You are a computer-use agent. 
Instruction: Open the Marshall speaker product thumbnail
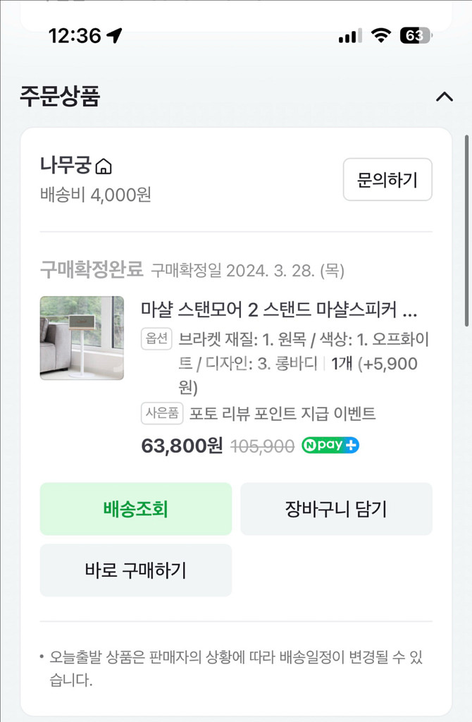coord(82,339)
